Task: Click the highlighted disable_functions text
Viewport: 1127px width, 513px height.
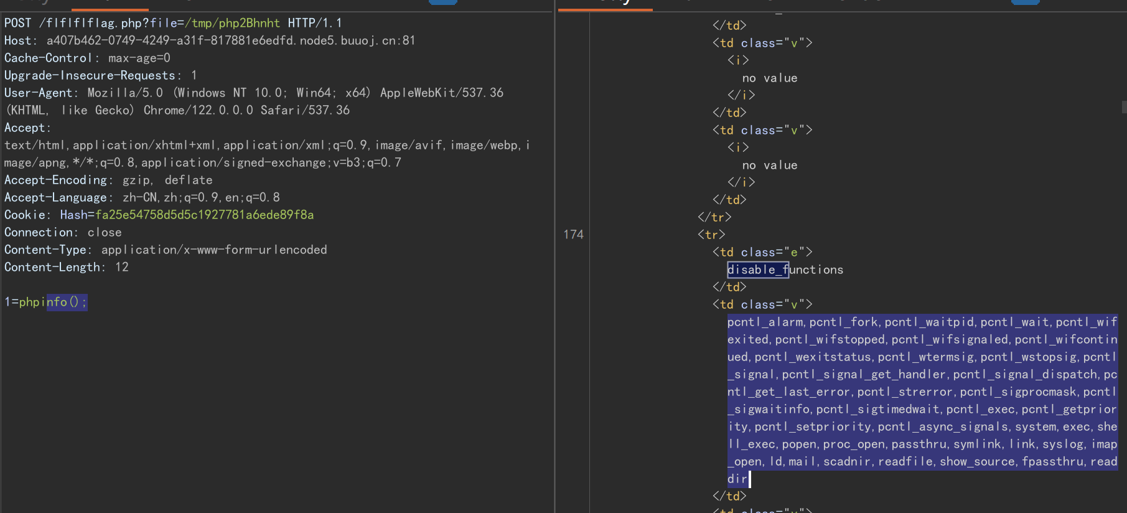Action: pos(785,270)
